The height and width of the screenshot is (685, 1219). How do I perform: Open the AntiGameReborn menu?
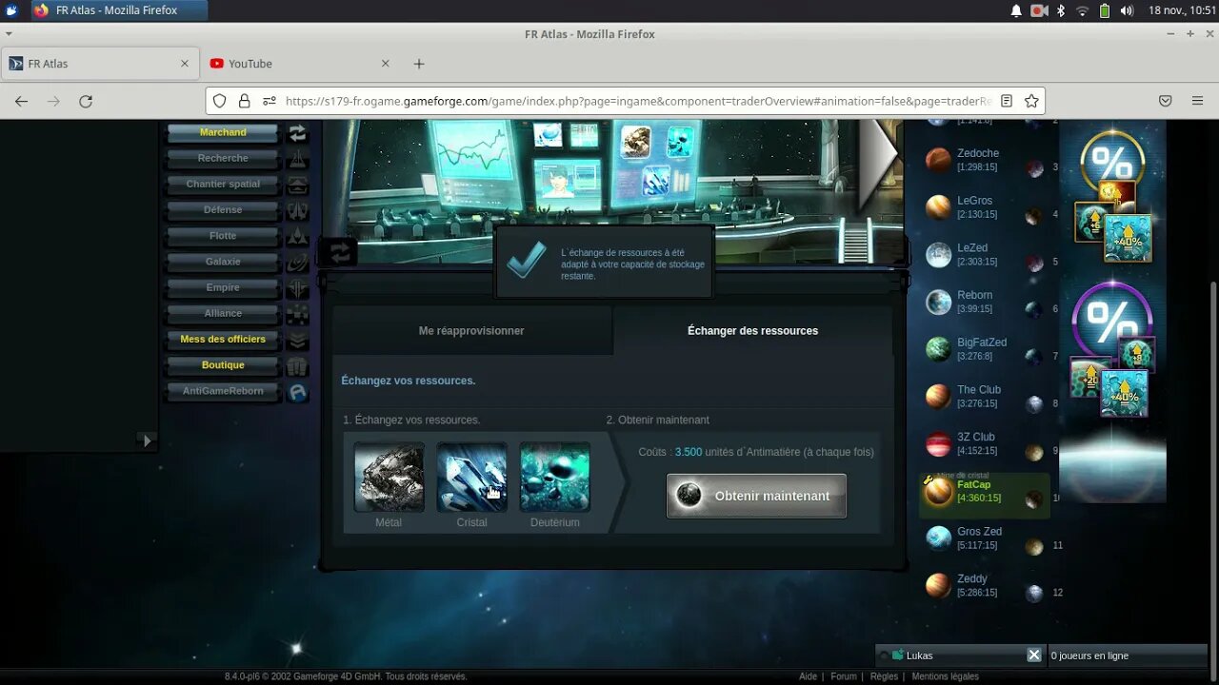tap(223, 391)
